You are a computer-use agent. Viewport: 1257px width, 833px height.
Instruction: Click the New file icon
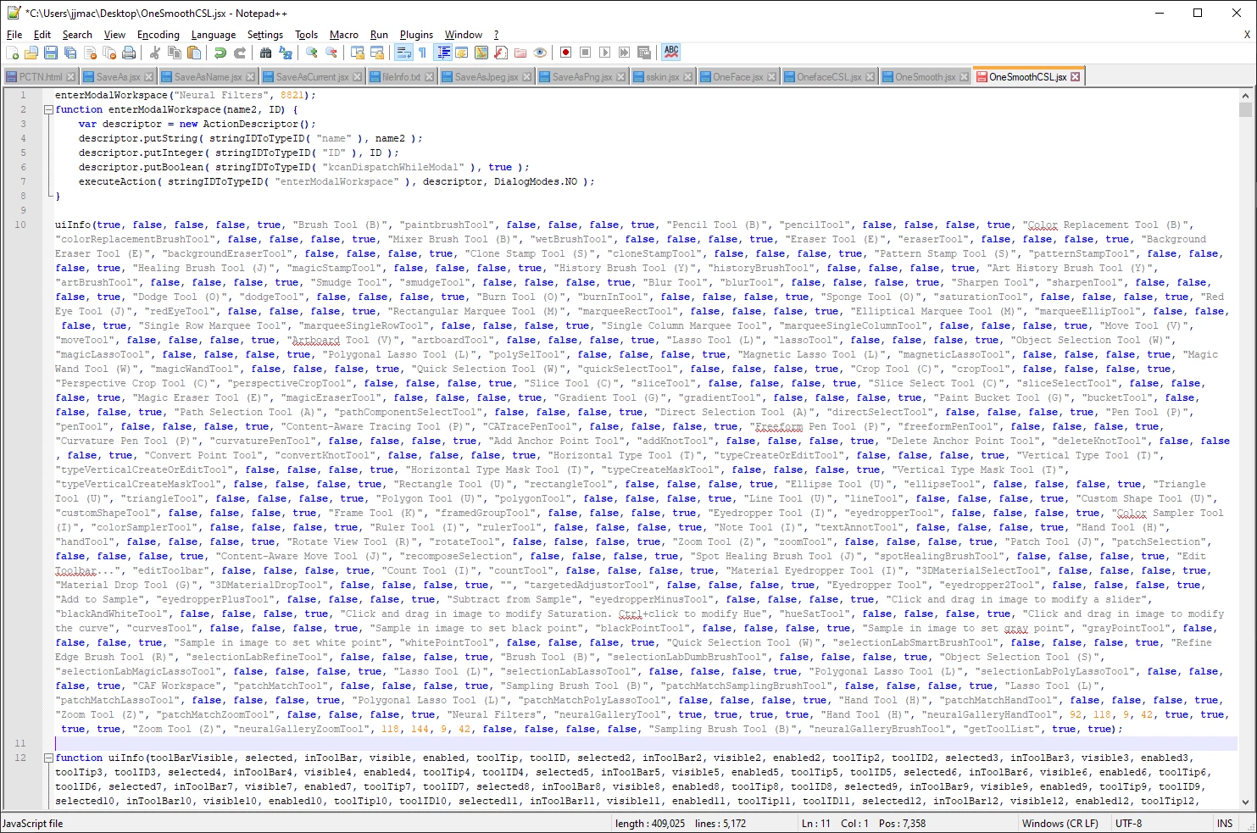coord(12,53)
